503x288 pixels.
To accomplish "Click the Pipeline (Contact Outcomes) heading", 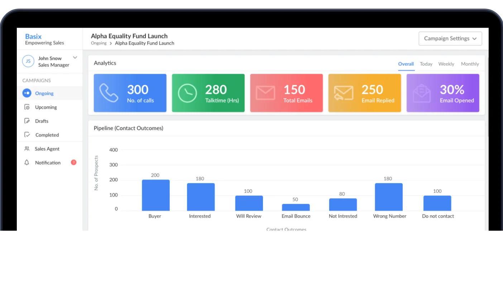I will 129,128.
